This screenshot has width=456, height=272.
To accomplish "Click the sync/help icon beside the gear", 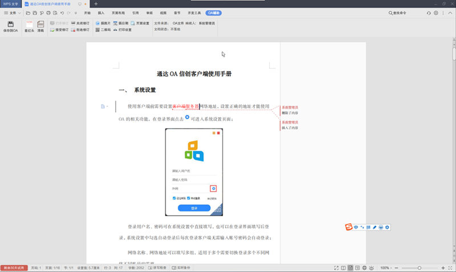I will pyautogui.click(x=429, y=13).
